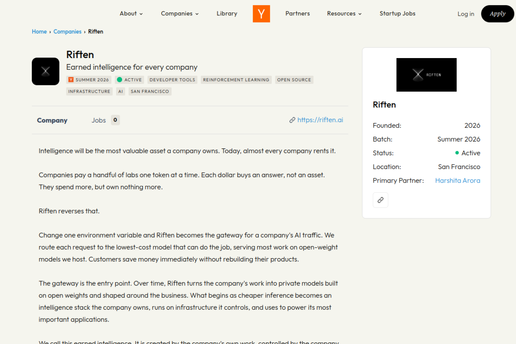This screenshot has width=516, height=344.
Task: Click the chain link icon in sidebar card
Action: pyautogui.click(x=381, y=200)
